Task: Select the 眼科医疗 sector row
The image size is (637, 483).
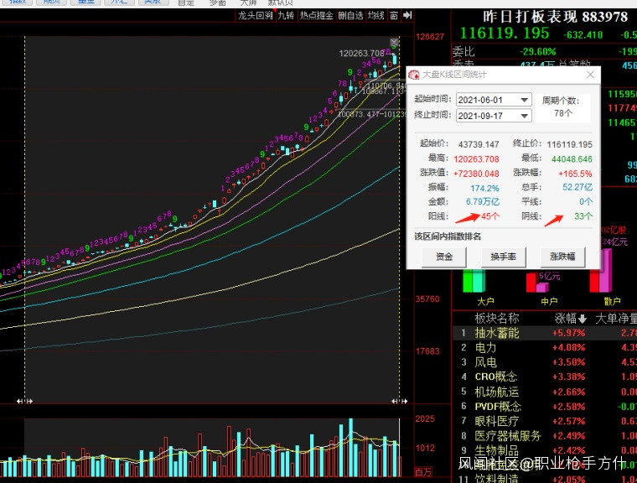Action: 545,421
